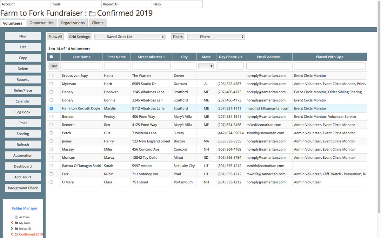The height and width of the screenshot is (238, 381).
Task: Click the Find button
Action: click(x=54, y=66)
